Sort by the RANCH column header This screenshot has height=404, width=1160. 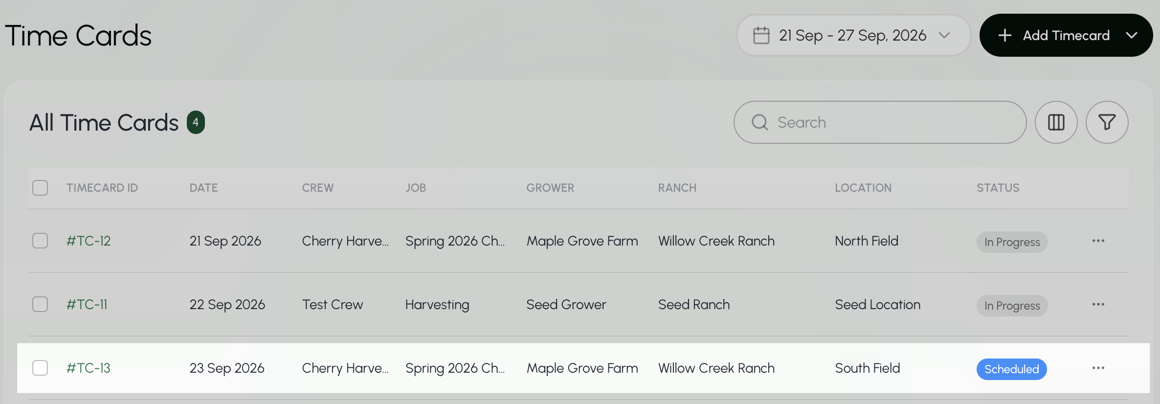click(677, 188)
